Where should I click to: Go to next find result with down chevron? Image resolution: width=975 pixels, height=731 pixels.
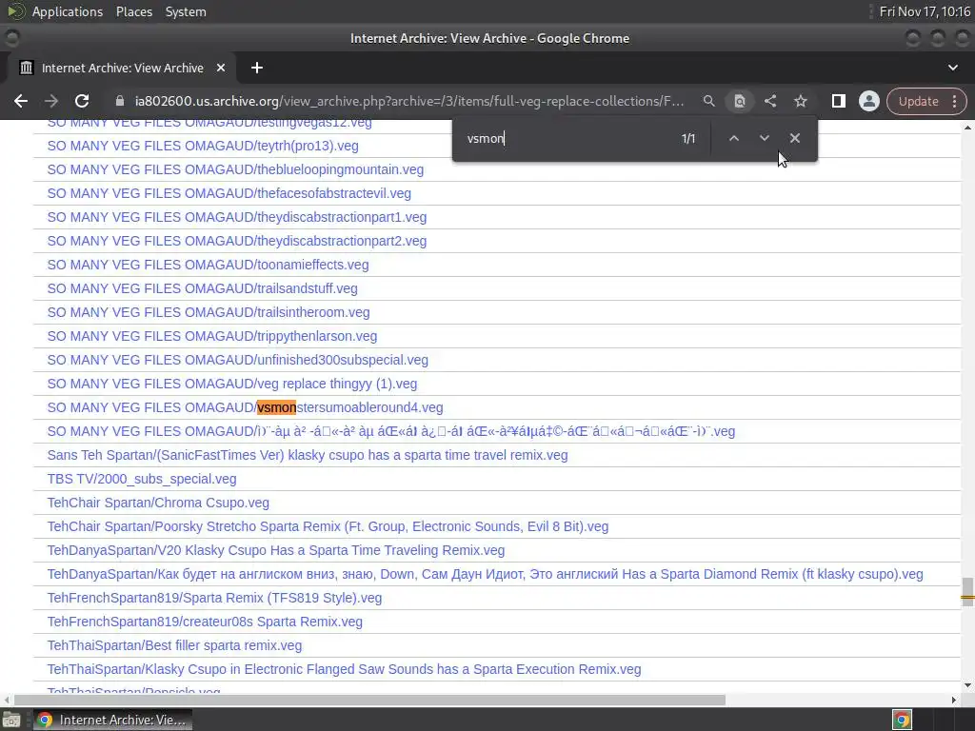click(x=765, y=138)
